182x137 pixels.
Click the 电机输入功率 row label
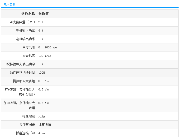tap(25, 31)
